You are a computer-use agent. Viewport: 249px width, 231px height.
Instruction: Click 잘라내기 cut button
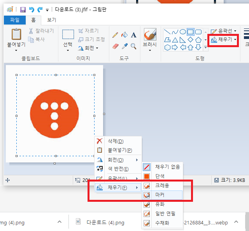(42, 31)
